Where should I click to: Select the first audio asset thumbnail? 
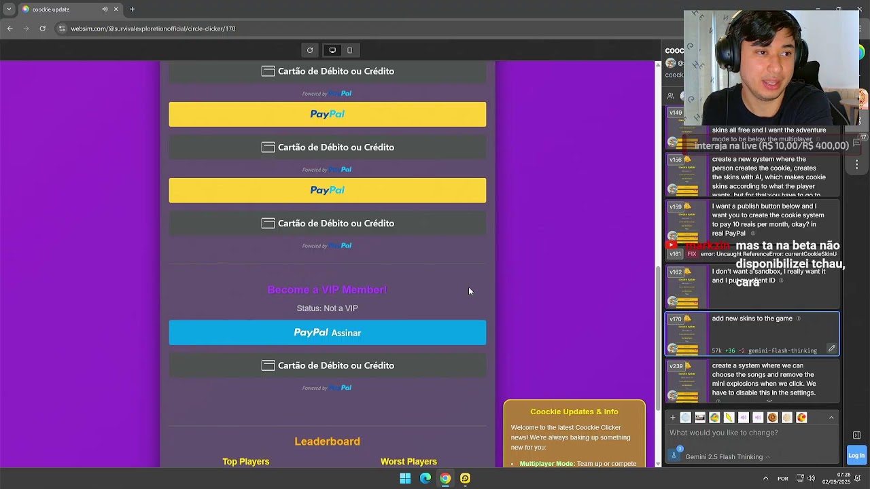click(x=744, y=418)
